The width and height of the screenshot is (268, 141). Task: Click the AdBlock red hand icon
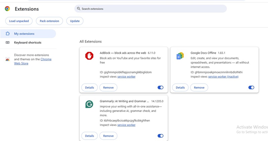click(89, 56)
